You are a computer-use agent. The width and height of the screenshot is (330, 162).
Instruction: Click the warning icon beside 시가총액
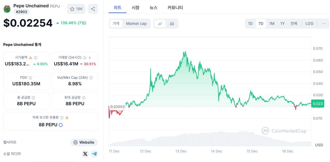click(x=31, y=58)
